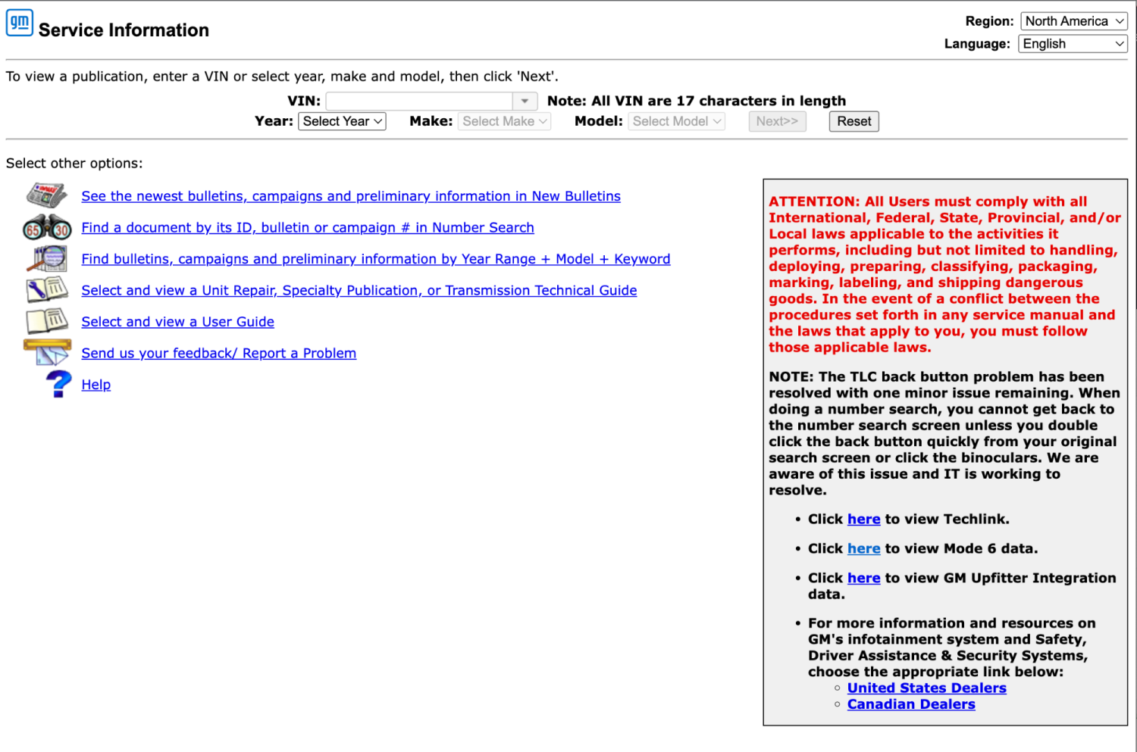Open the Number Search link

(x=308, y=228)
